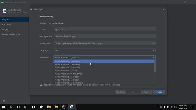Open first File Explorer taskbar icon
Screen dimensions: 196x110
click(x=49, y=107)
